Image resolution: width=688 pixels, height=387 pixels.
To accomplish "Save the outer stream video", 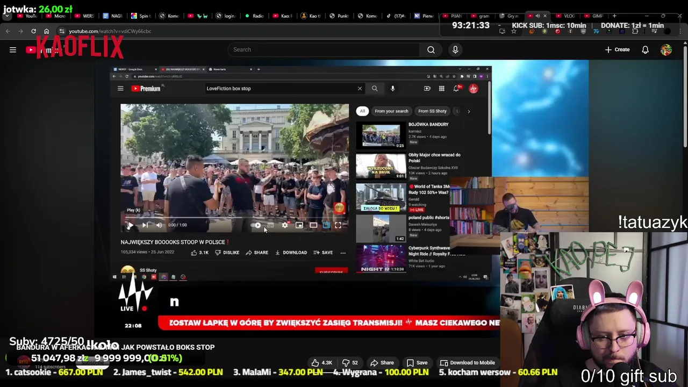I will click(x=417, y=363).
